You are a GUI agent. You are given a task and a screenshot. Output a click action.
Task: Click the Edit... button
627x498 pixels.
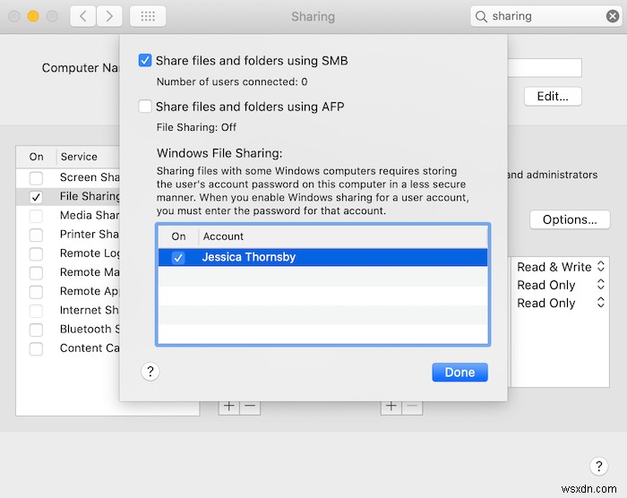[553, 97]
